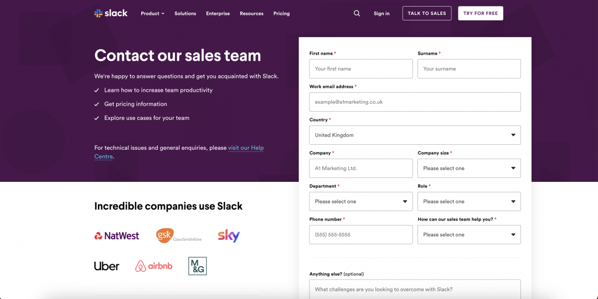The height and width of the screenshot is (299, 598).
Task: Click the M&G logo
Action: pos(198,266)
